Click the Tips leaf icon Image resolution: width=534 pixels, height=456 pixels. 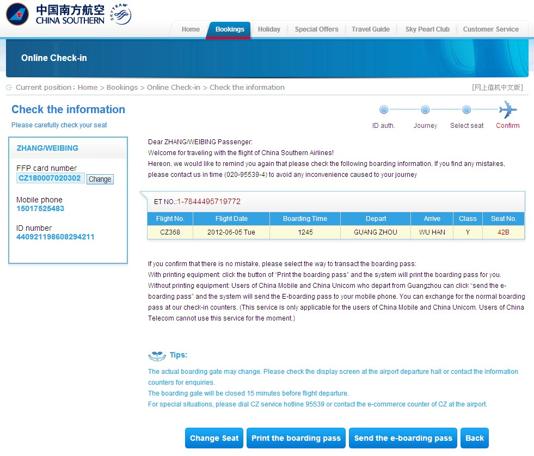coord(157,356)
